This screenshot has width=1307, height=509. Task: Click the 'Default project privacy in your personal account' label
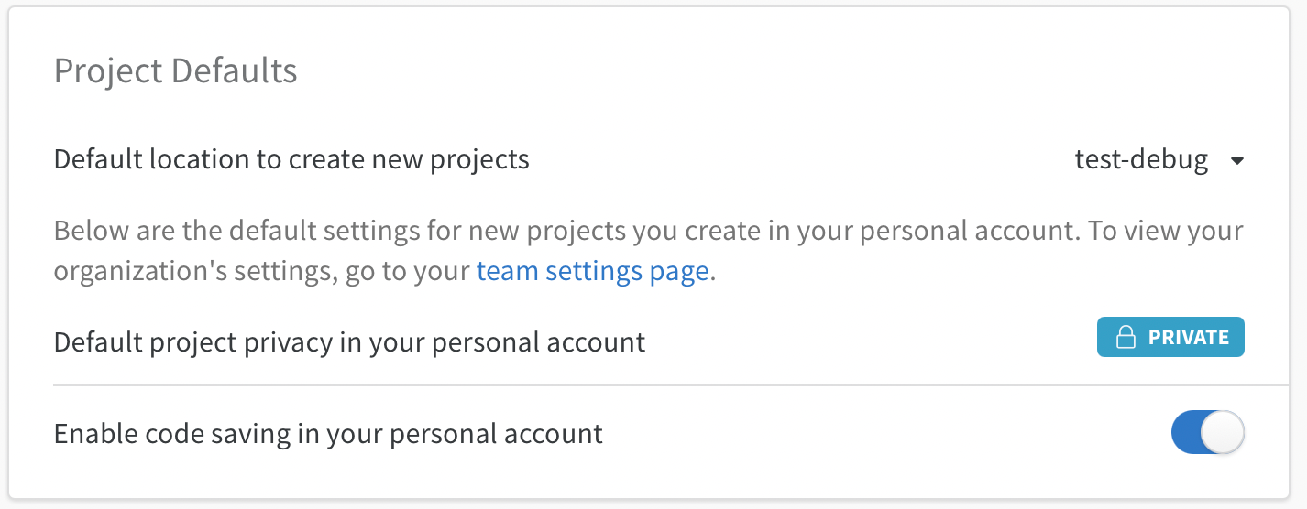pyautogui.click(x=349, y=342)
